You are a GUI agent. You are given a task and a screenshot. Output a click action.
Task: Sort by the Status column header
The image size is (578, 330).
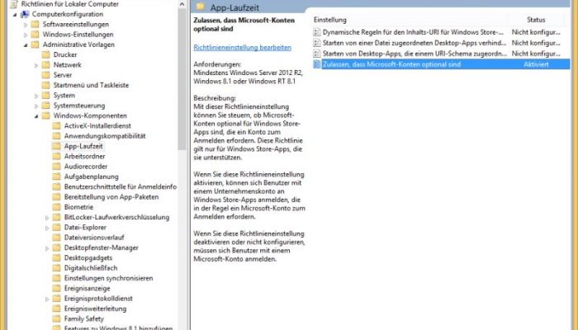[536, 20]
